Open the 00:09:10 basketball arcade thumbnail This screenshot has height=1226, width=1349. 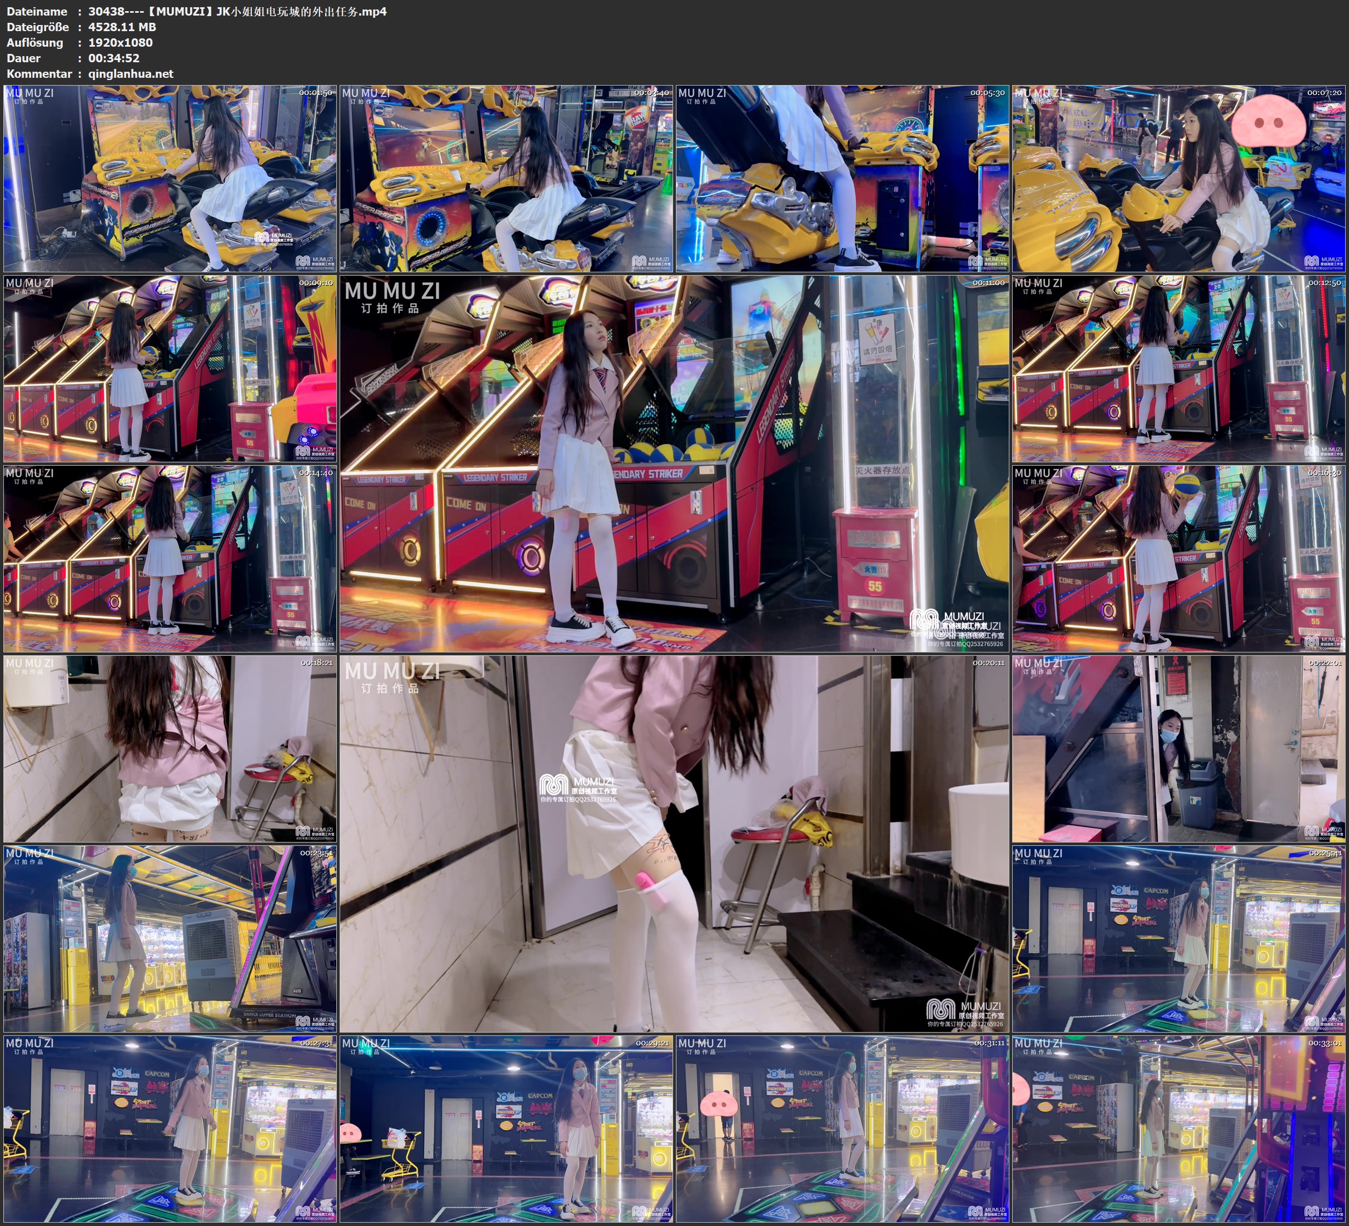pyautogui.click(x=170, y=368)
